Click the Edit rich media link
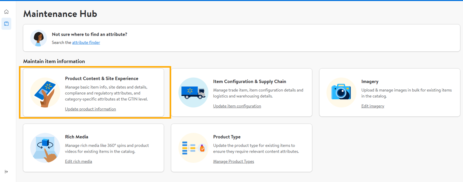This screenshot has height=182, width=463. pyautogui.click(x=79, y=161)
